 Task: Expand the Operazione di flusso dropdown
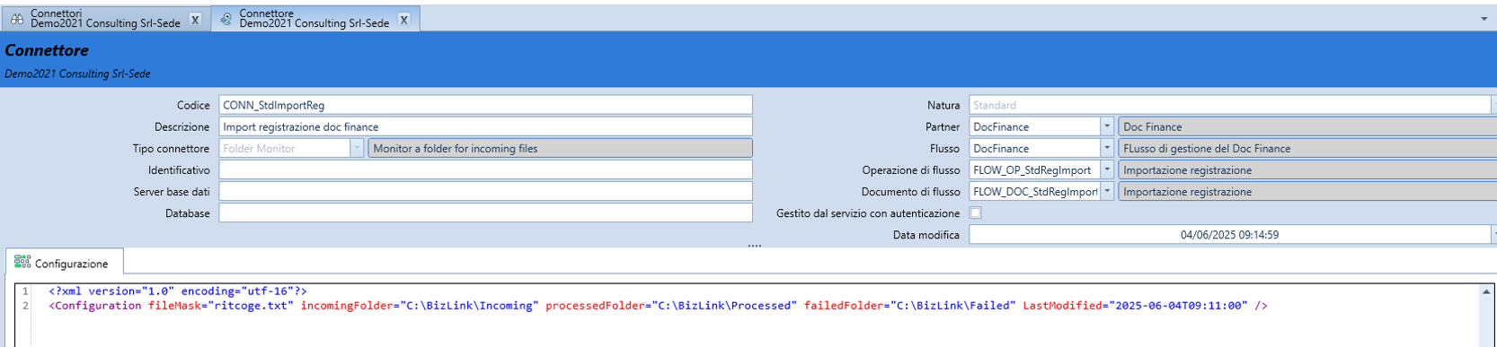(x=1107, y=170)
